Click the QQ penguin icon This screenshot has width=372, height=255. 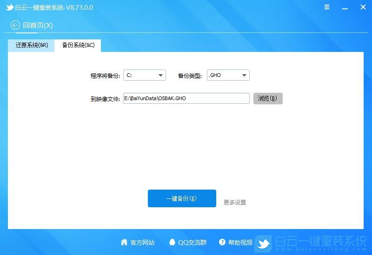pos(172,242)
